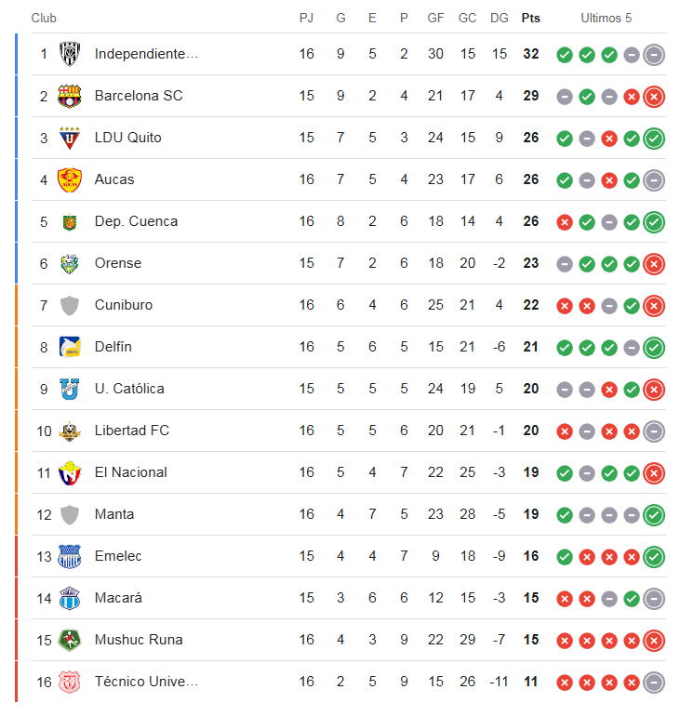
Task: Click the Aucas yellow shield crest
Action: tap(70, 179)
